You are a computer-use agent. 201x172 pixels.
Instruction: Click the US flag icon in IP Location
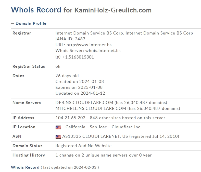[x=58, y=127]
